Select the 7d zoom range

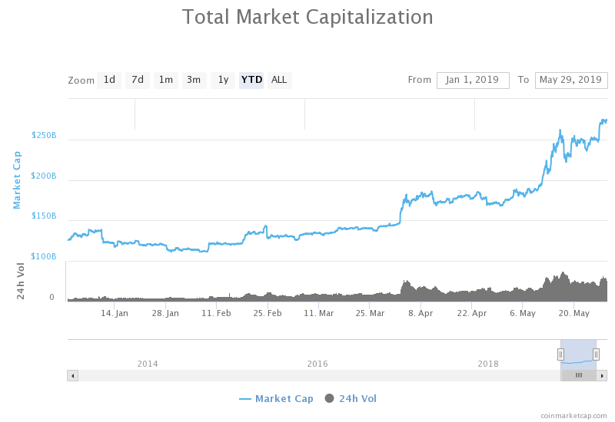click(138, 80)
